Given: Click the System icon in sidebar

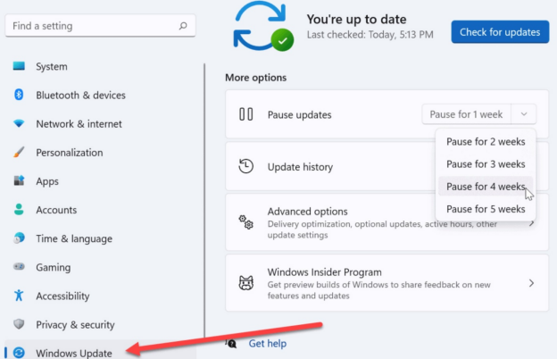Looking at the screenshot, I should tap(19, 67).
